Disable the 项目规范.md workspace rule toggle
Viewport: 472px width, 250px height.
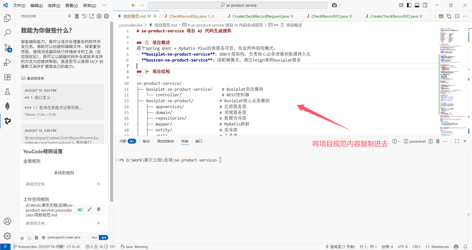coord(80,210)
